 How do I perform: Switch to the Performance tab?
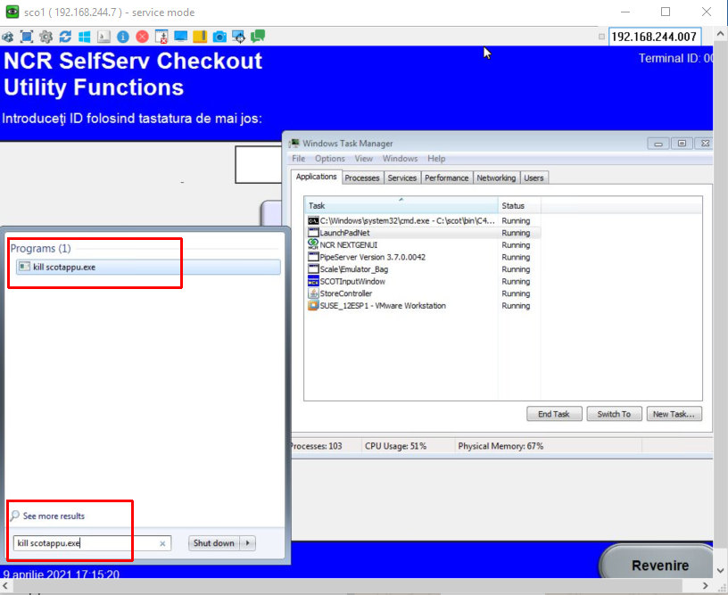447,178
